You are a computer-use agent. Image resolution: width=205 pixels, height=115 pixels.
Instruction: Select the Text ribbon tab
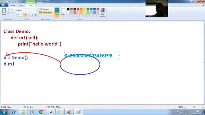(30, 5)
